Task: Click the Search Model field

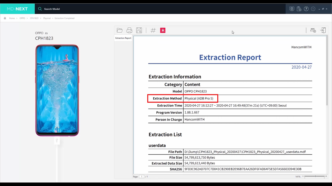Action: click(x=52, y=9)
